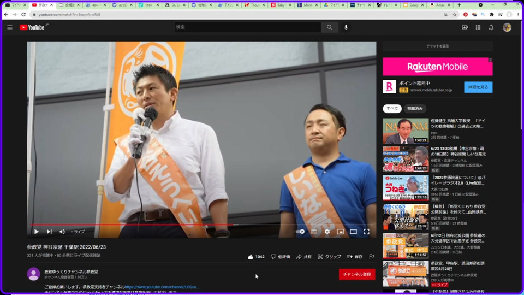This screenshot has width=524, height=295.
Task: Open the 6月12日 別府北浜公園 video thumbnail
Action: click(406, 246)
